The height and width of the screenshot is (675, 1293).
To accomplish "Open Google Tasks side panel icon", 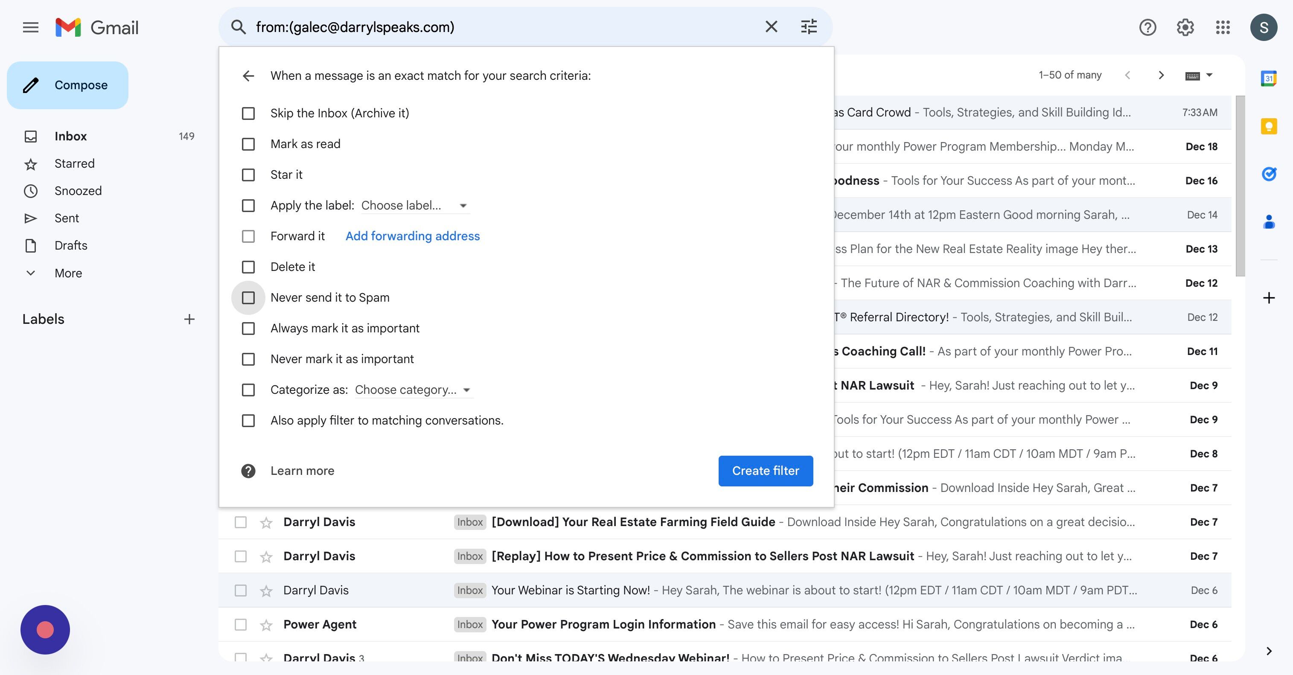I will (x=1268, y=174).
